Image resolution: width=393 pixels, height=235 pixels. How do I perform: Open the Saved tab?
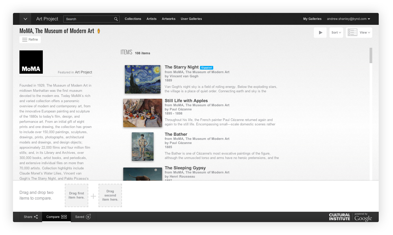point(83,217)
